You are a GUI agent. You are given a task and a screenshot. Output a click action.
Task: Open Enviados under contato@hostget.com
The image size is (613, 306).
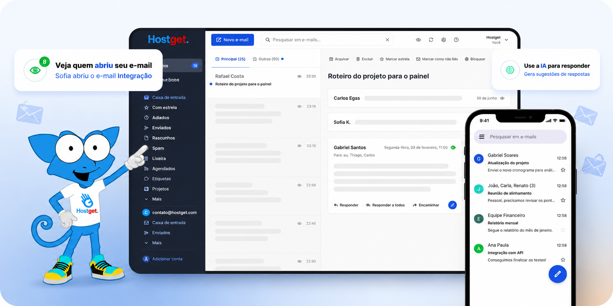pos(157,233)
